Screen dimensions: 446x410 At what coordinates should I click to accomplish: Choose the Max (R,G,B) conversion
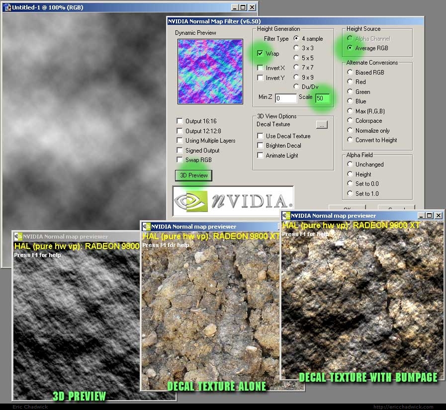[350, 111]
